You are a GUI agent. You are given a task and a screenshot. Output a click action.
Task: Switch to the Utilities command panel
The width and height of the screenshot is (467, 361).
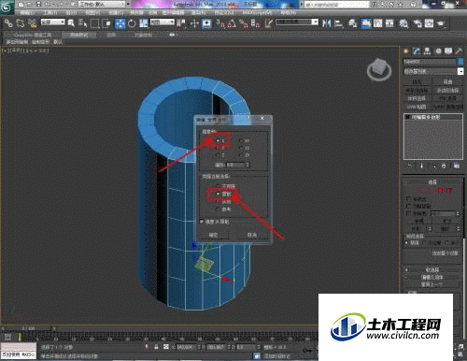459,51
